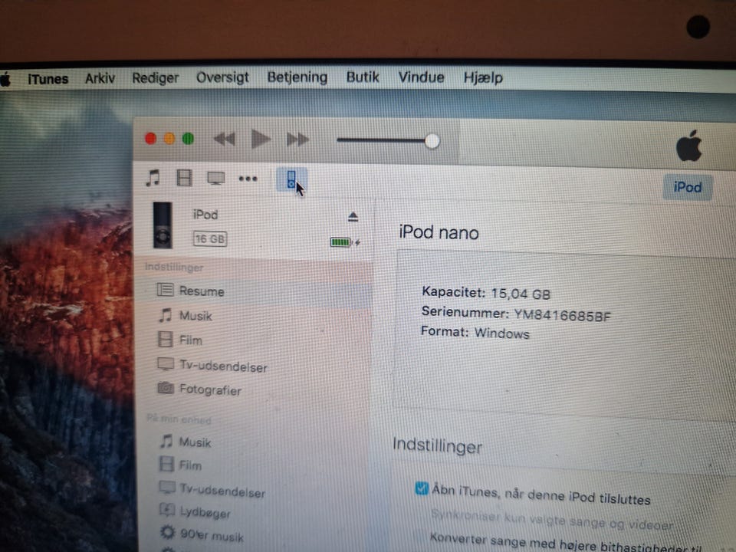Open the more media types ellipsis

248,179
